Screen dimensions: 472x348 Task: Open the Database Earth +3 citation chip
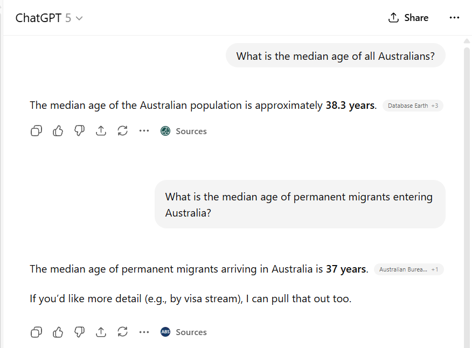[413, 106]
